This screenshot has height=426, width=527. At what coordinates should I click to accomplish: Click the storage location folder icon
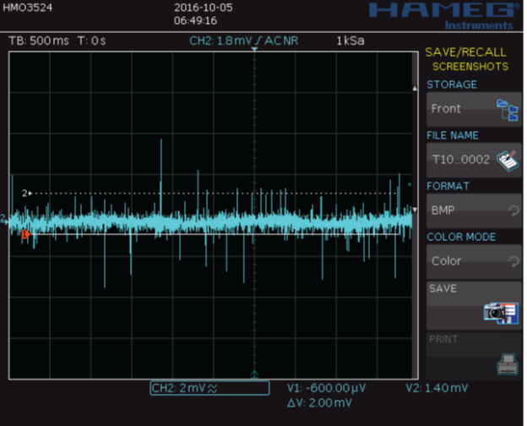507,110
